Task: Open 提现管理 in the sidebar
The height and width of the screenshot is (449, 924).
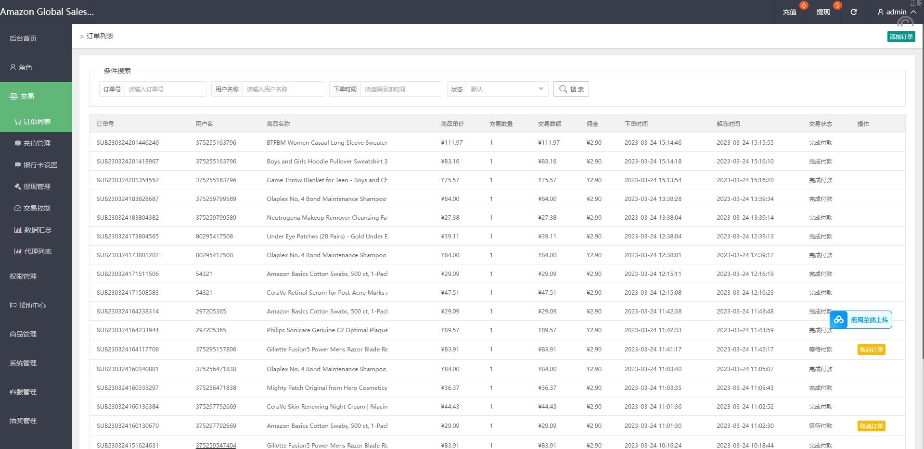Action: pos(37,187)
